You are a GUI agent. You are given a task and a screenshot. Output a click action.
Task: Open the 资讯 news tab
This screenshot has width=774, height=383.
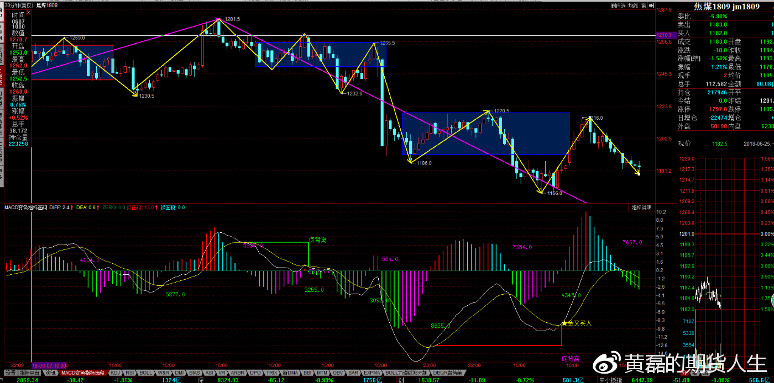(x=50, y=373)
